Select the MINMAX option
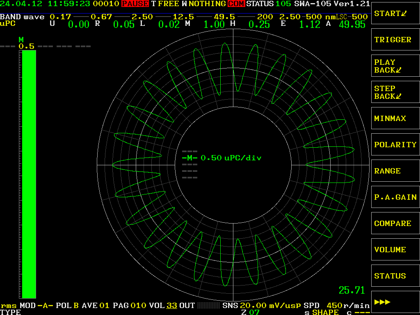The width and height of the screenshot is (420, 315). [x=395, y=119]
